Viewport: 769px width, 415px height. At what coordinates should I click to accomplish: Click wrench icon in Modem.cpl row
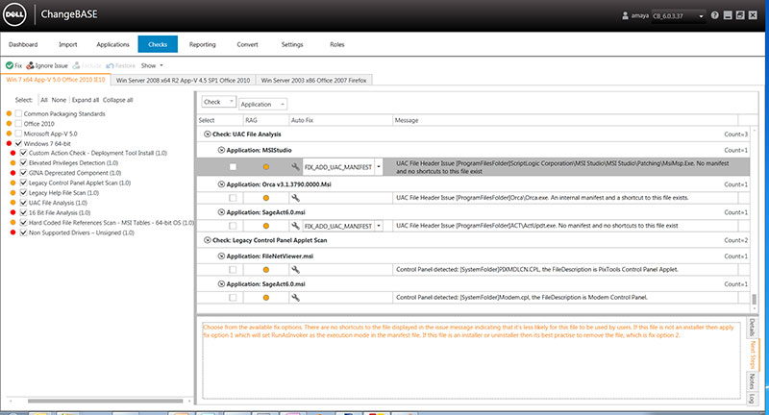click(x=295, y=298)
